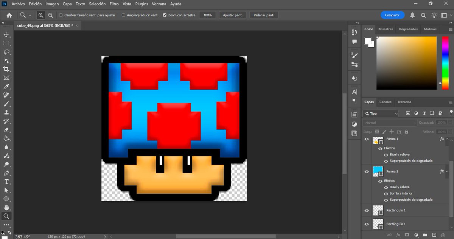The height and width of the screenshot is (239, 454).
Task: Switch to the Muestras tab
Action: pyautogui.click(x=386, y=29)
